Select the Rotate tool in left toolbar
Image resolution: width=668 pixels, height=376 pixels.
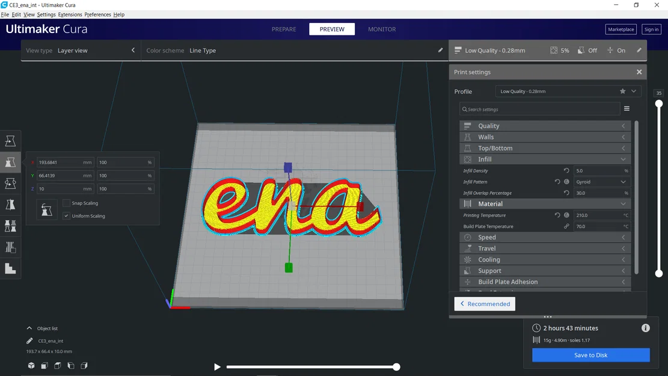point(10,183)
